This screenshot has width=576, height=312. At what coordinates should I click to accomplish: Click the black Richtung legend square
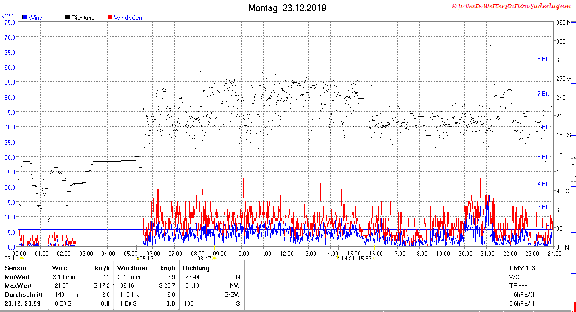[x=67, y=18]
